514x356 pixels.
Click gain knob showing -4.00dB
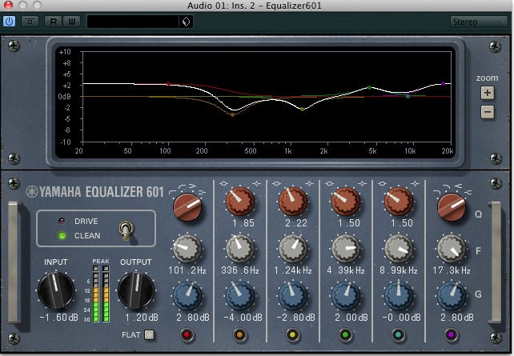(240, 296)
